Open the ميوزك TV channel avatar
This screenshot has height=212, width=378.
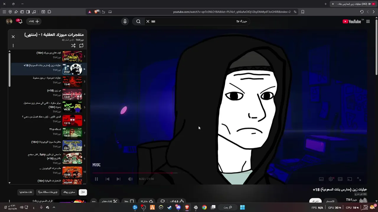(x=363, y=201)
